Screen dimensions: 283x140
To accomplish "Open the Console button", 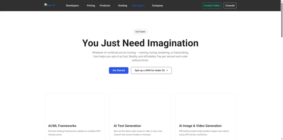I will (x=230, y=6).
